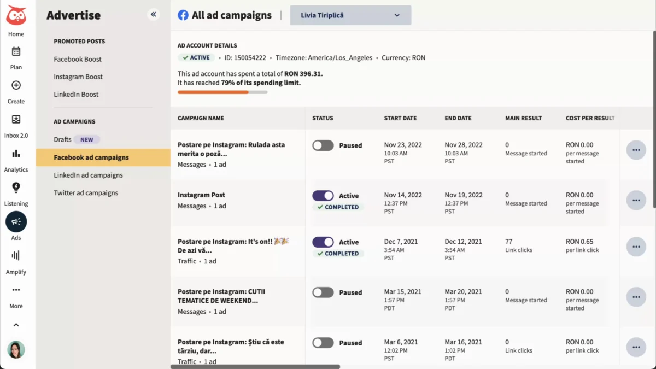Open Facebook Boost promoted posts

tap(78, 59)
